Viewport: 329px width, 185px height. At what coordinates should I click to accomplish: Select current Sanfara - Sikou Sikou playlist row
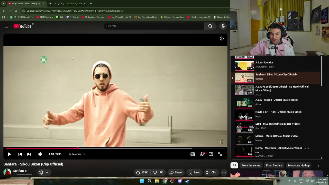pos(276,78)
